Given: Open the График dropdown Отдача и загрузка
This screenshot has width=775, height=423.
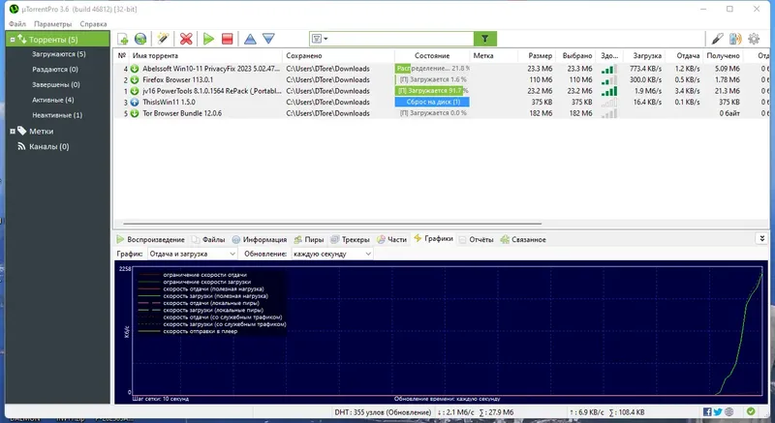Looking at the screenshot, I should pyautogui.click(x=192, y=254).
